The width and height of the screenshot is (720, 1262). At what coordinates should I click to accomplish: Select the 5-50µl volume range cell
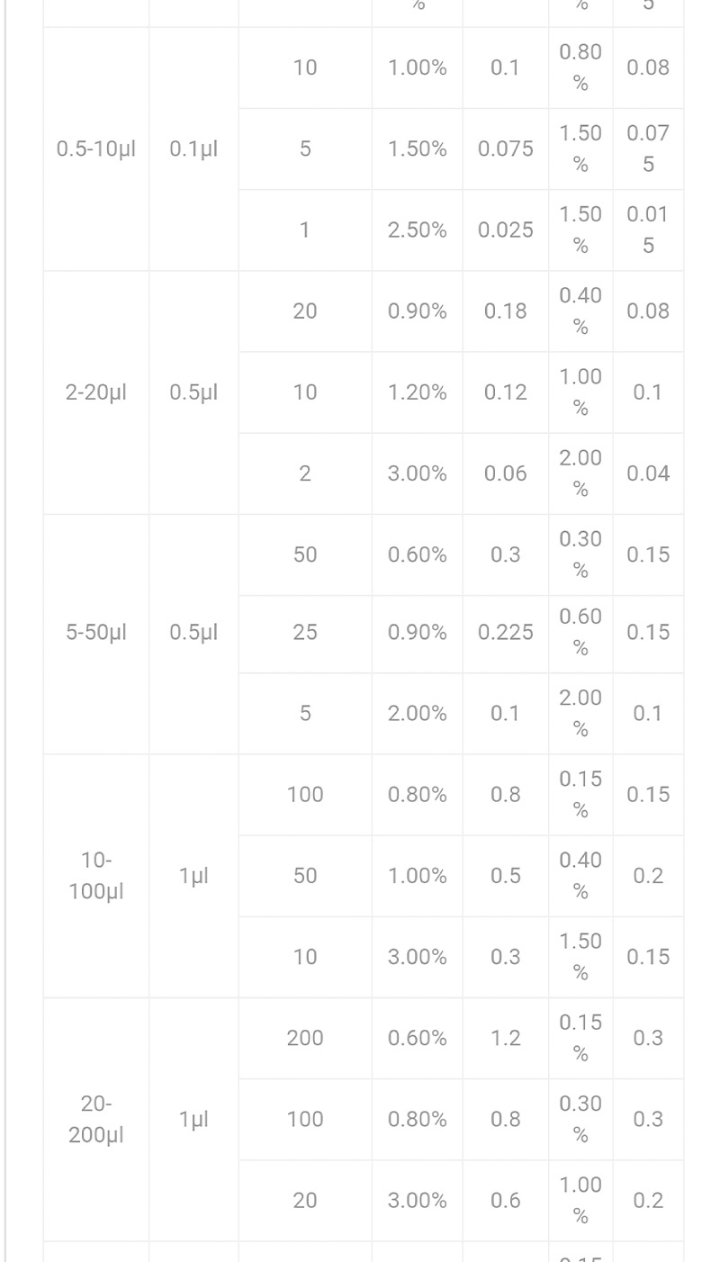(x=96, y=633)
